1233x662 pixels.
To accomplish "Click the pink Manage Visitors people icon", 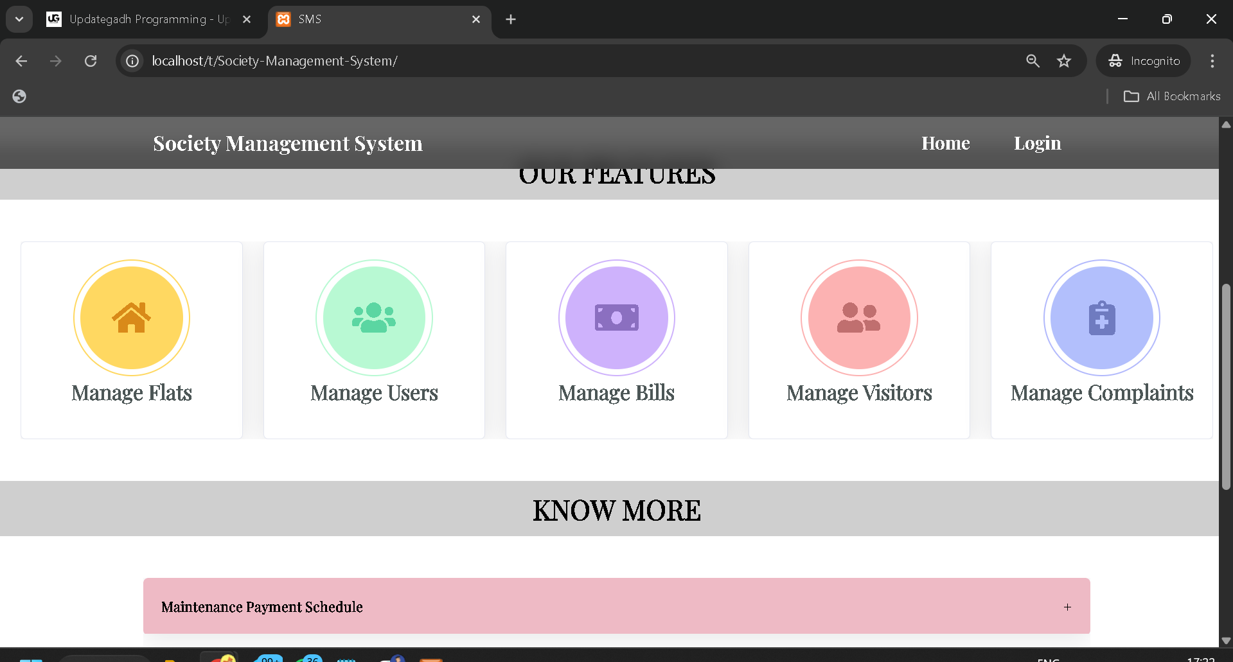I will click(x=859, y=318).
